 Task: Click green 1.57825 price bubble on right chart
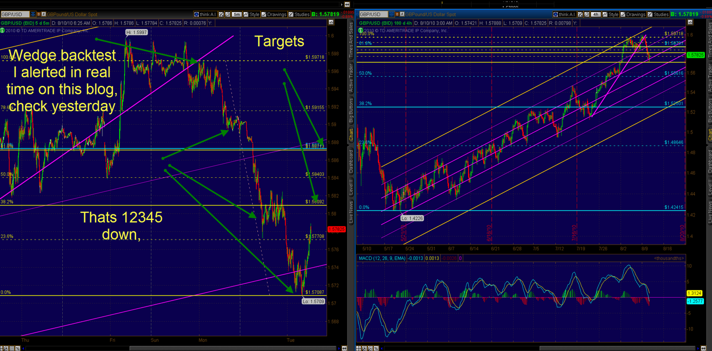(696, 55)
